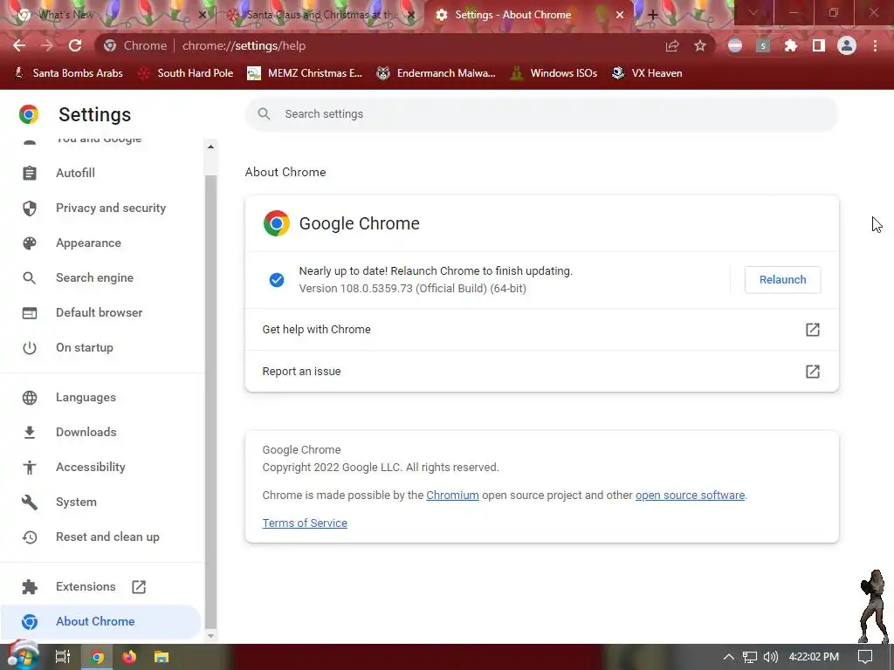Click external link icon beside Report an issue
Image resolution: width=894 pixels, height=670 pixels.
tap(813, 372)
